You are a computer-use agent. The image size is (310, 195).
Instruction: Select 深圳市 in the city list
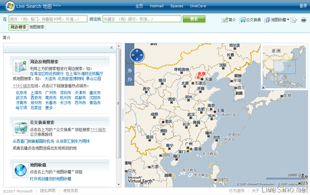coord(66,92)
